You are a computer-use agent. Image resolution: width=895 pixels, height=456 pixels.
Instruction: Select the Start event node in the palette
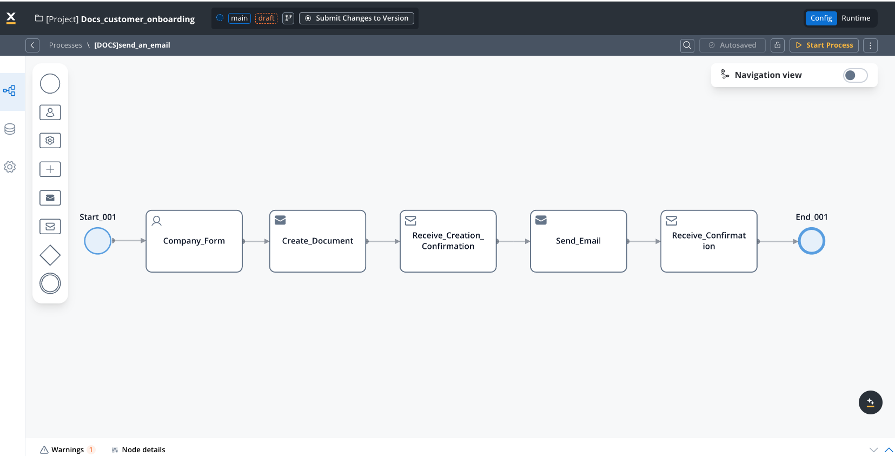(50, 84)
